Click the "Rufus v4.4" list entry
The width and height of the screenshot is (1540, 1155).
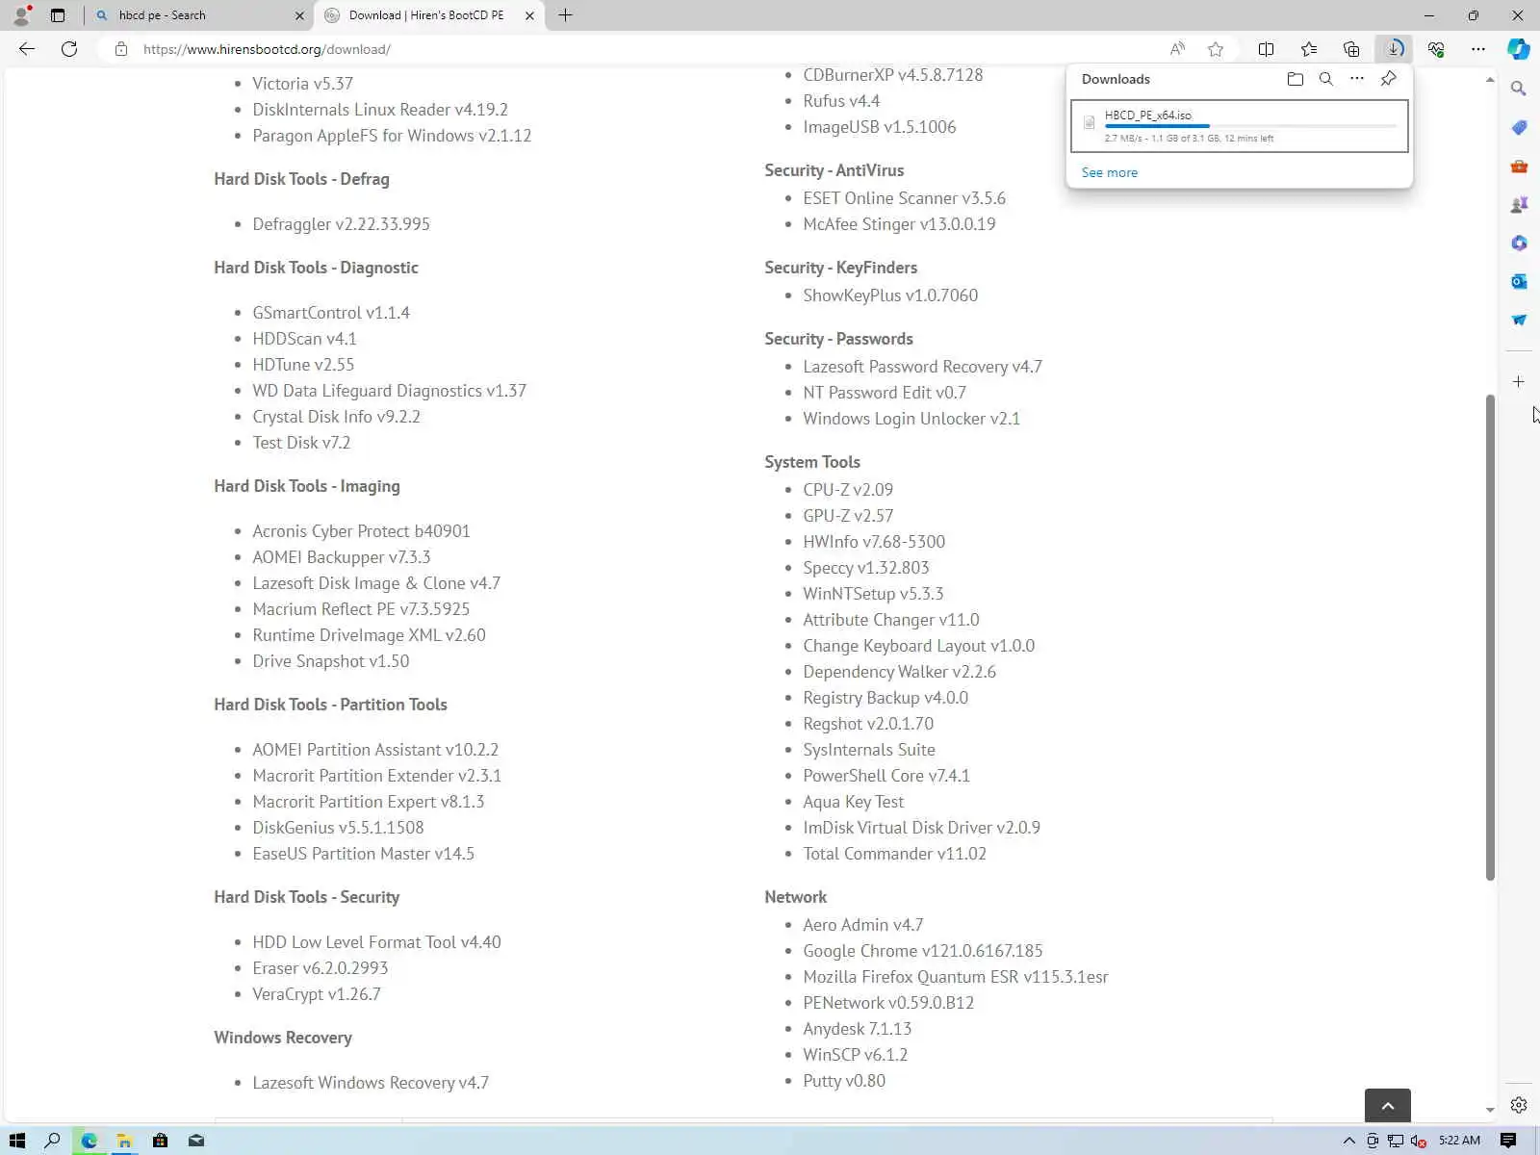pyautogui.click(x=841, y=101)
